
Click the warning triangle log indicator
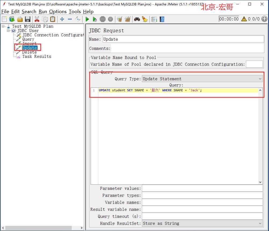[x=244, y=19]
